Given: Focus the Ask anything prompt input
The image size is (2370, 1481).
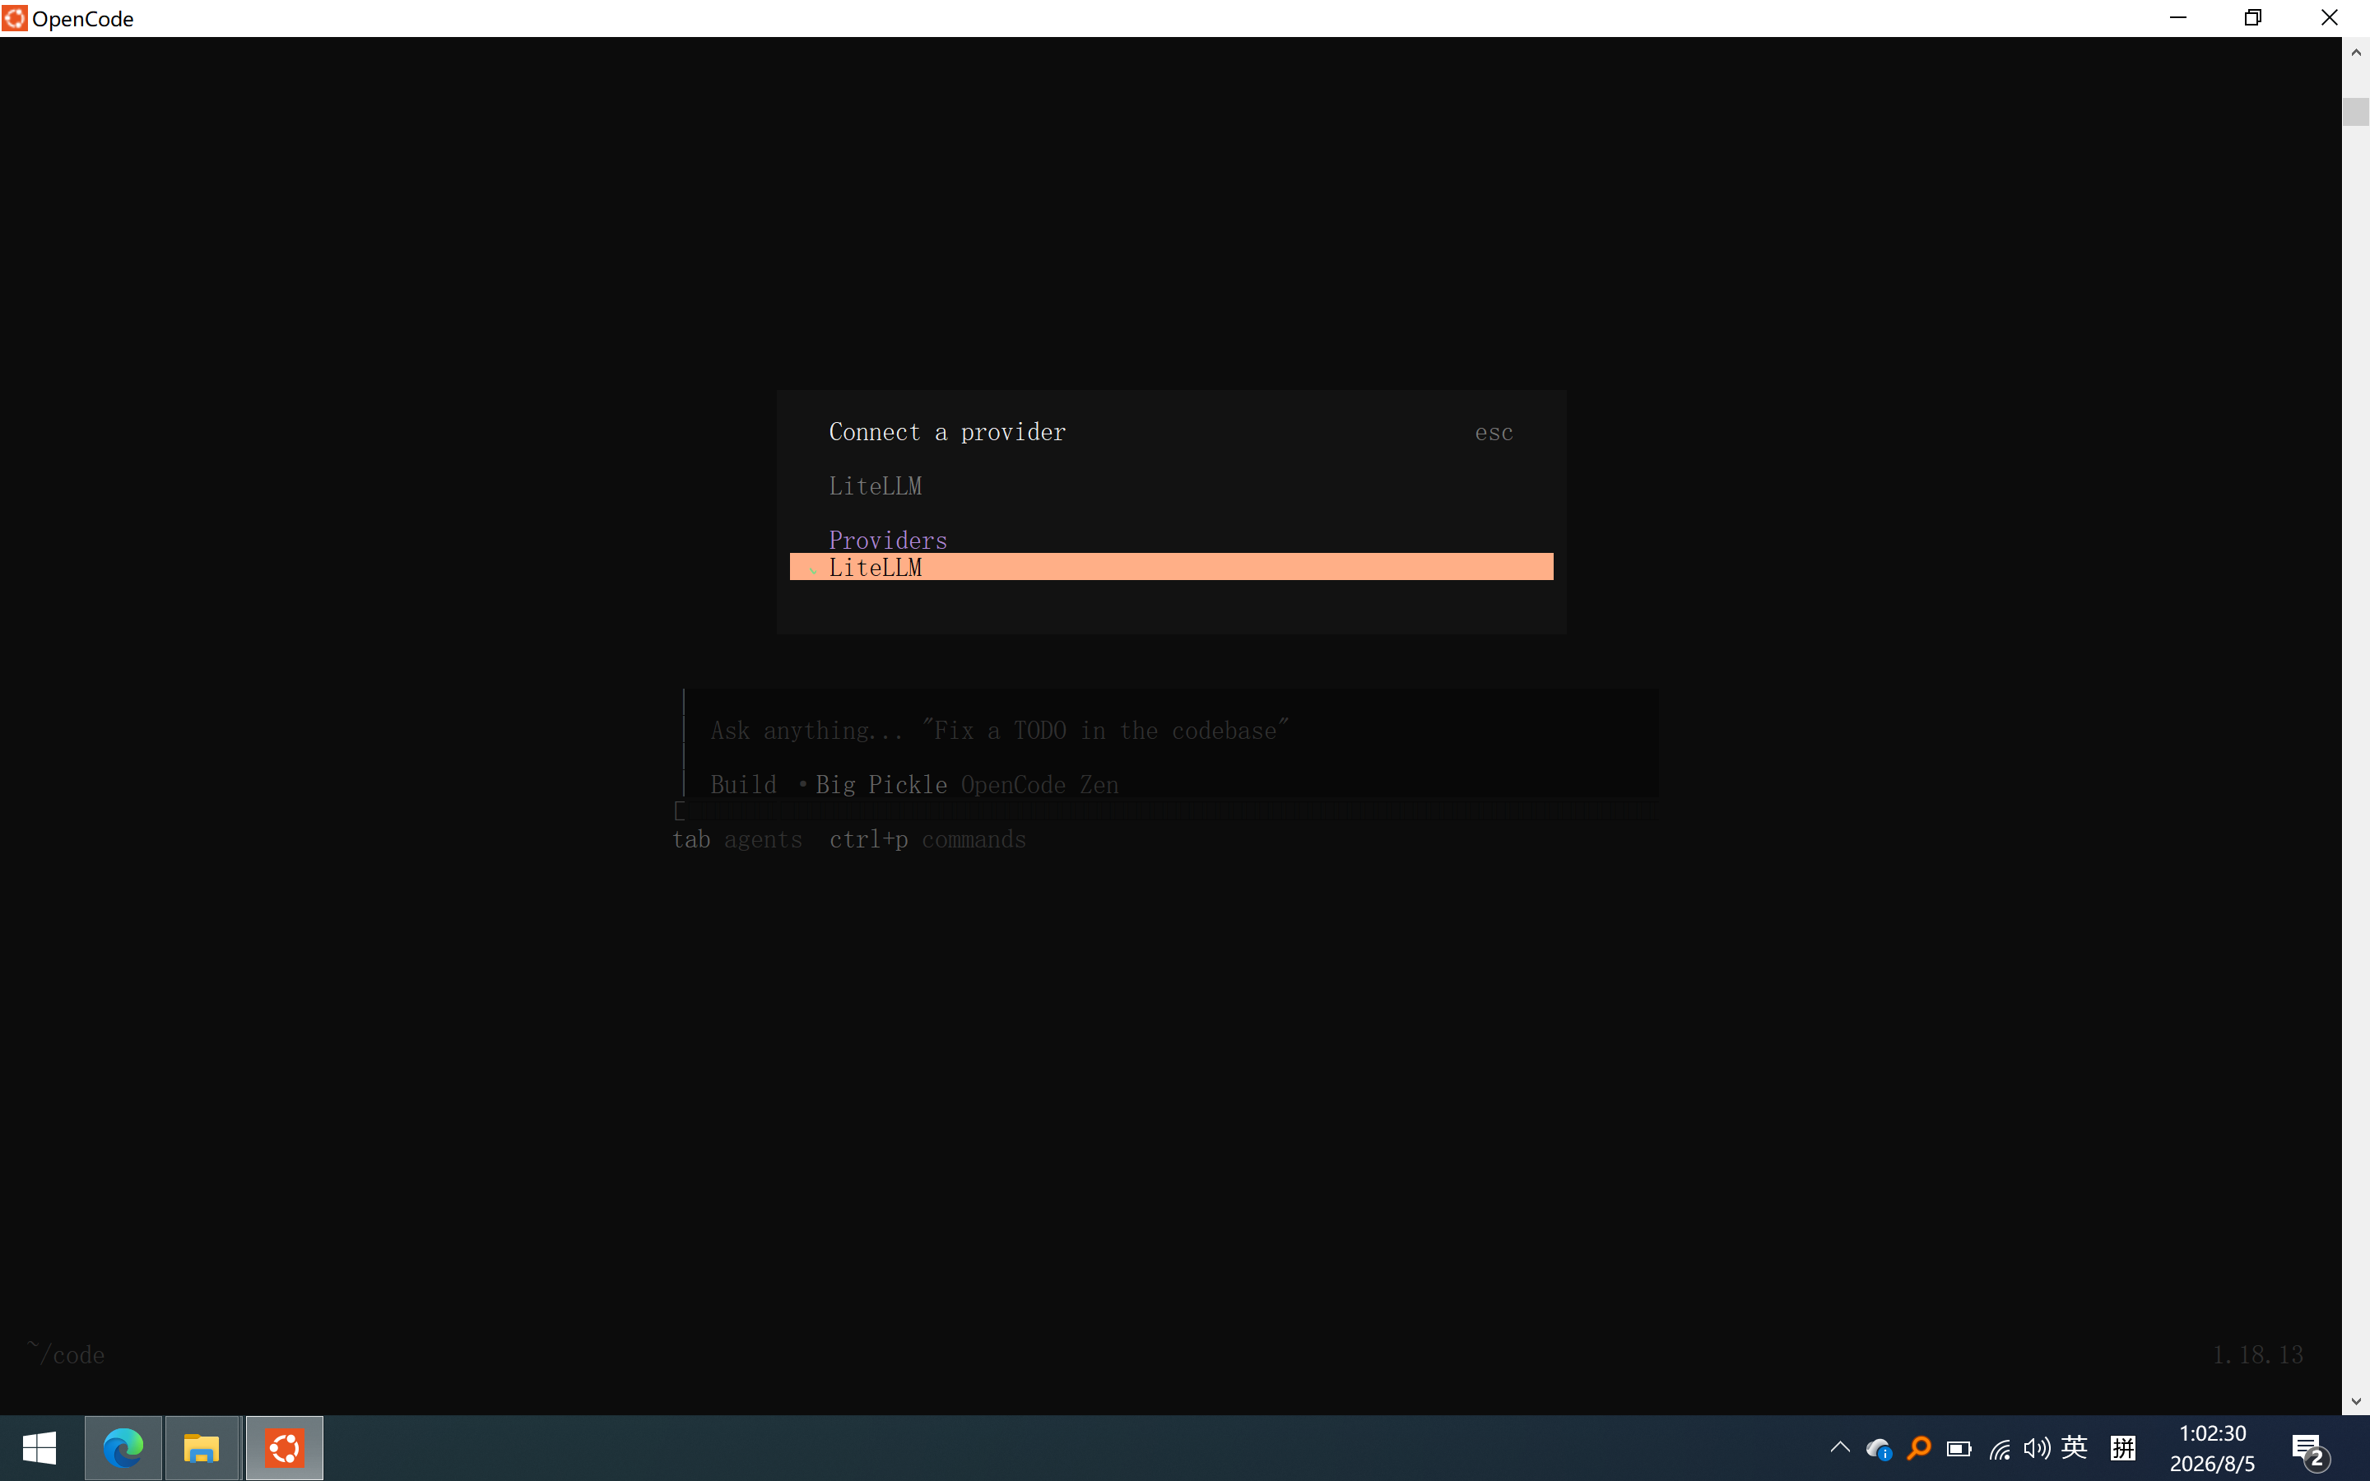Looking at the screenshot, I should (999, 731).
